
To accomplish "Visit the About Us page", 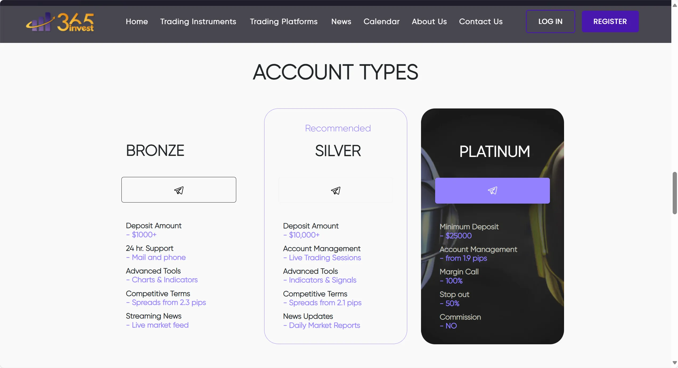I will 429,22.
